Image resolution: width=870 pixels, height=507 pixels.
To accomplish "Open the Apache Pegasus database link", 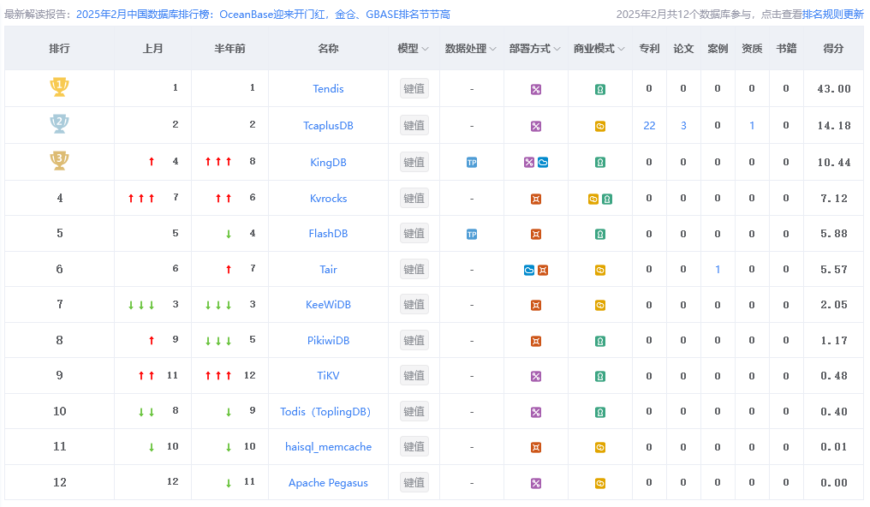I will (329, 483).
